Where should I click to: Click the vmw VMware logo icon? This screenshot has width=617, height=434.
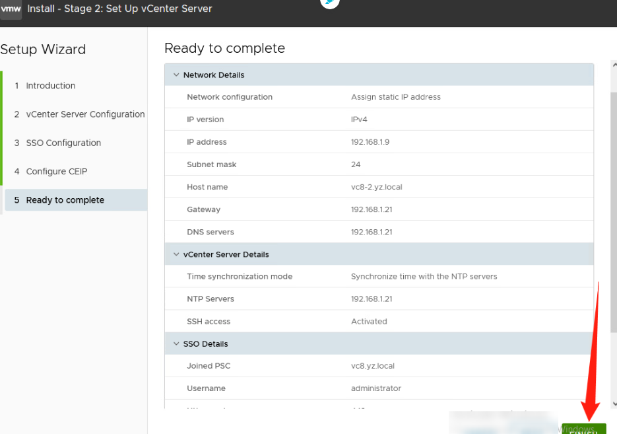point(11,9)
